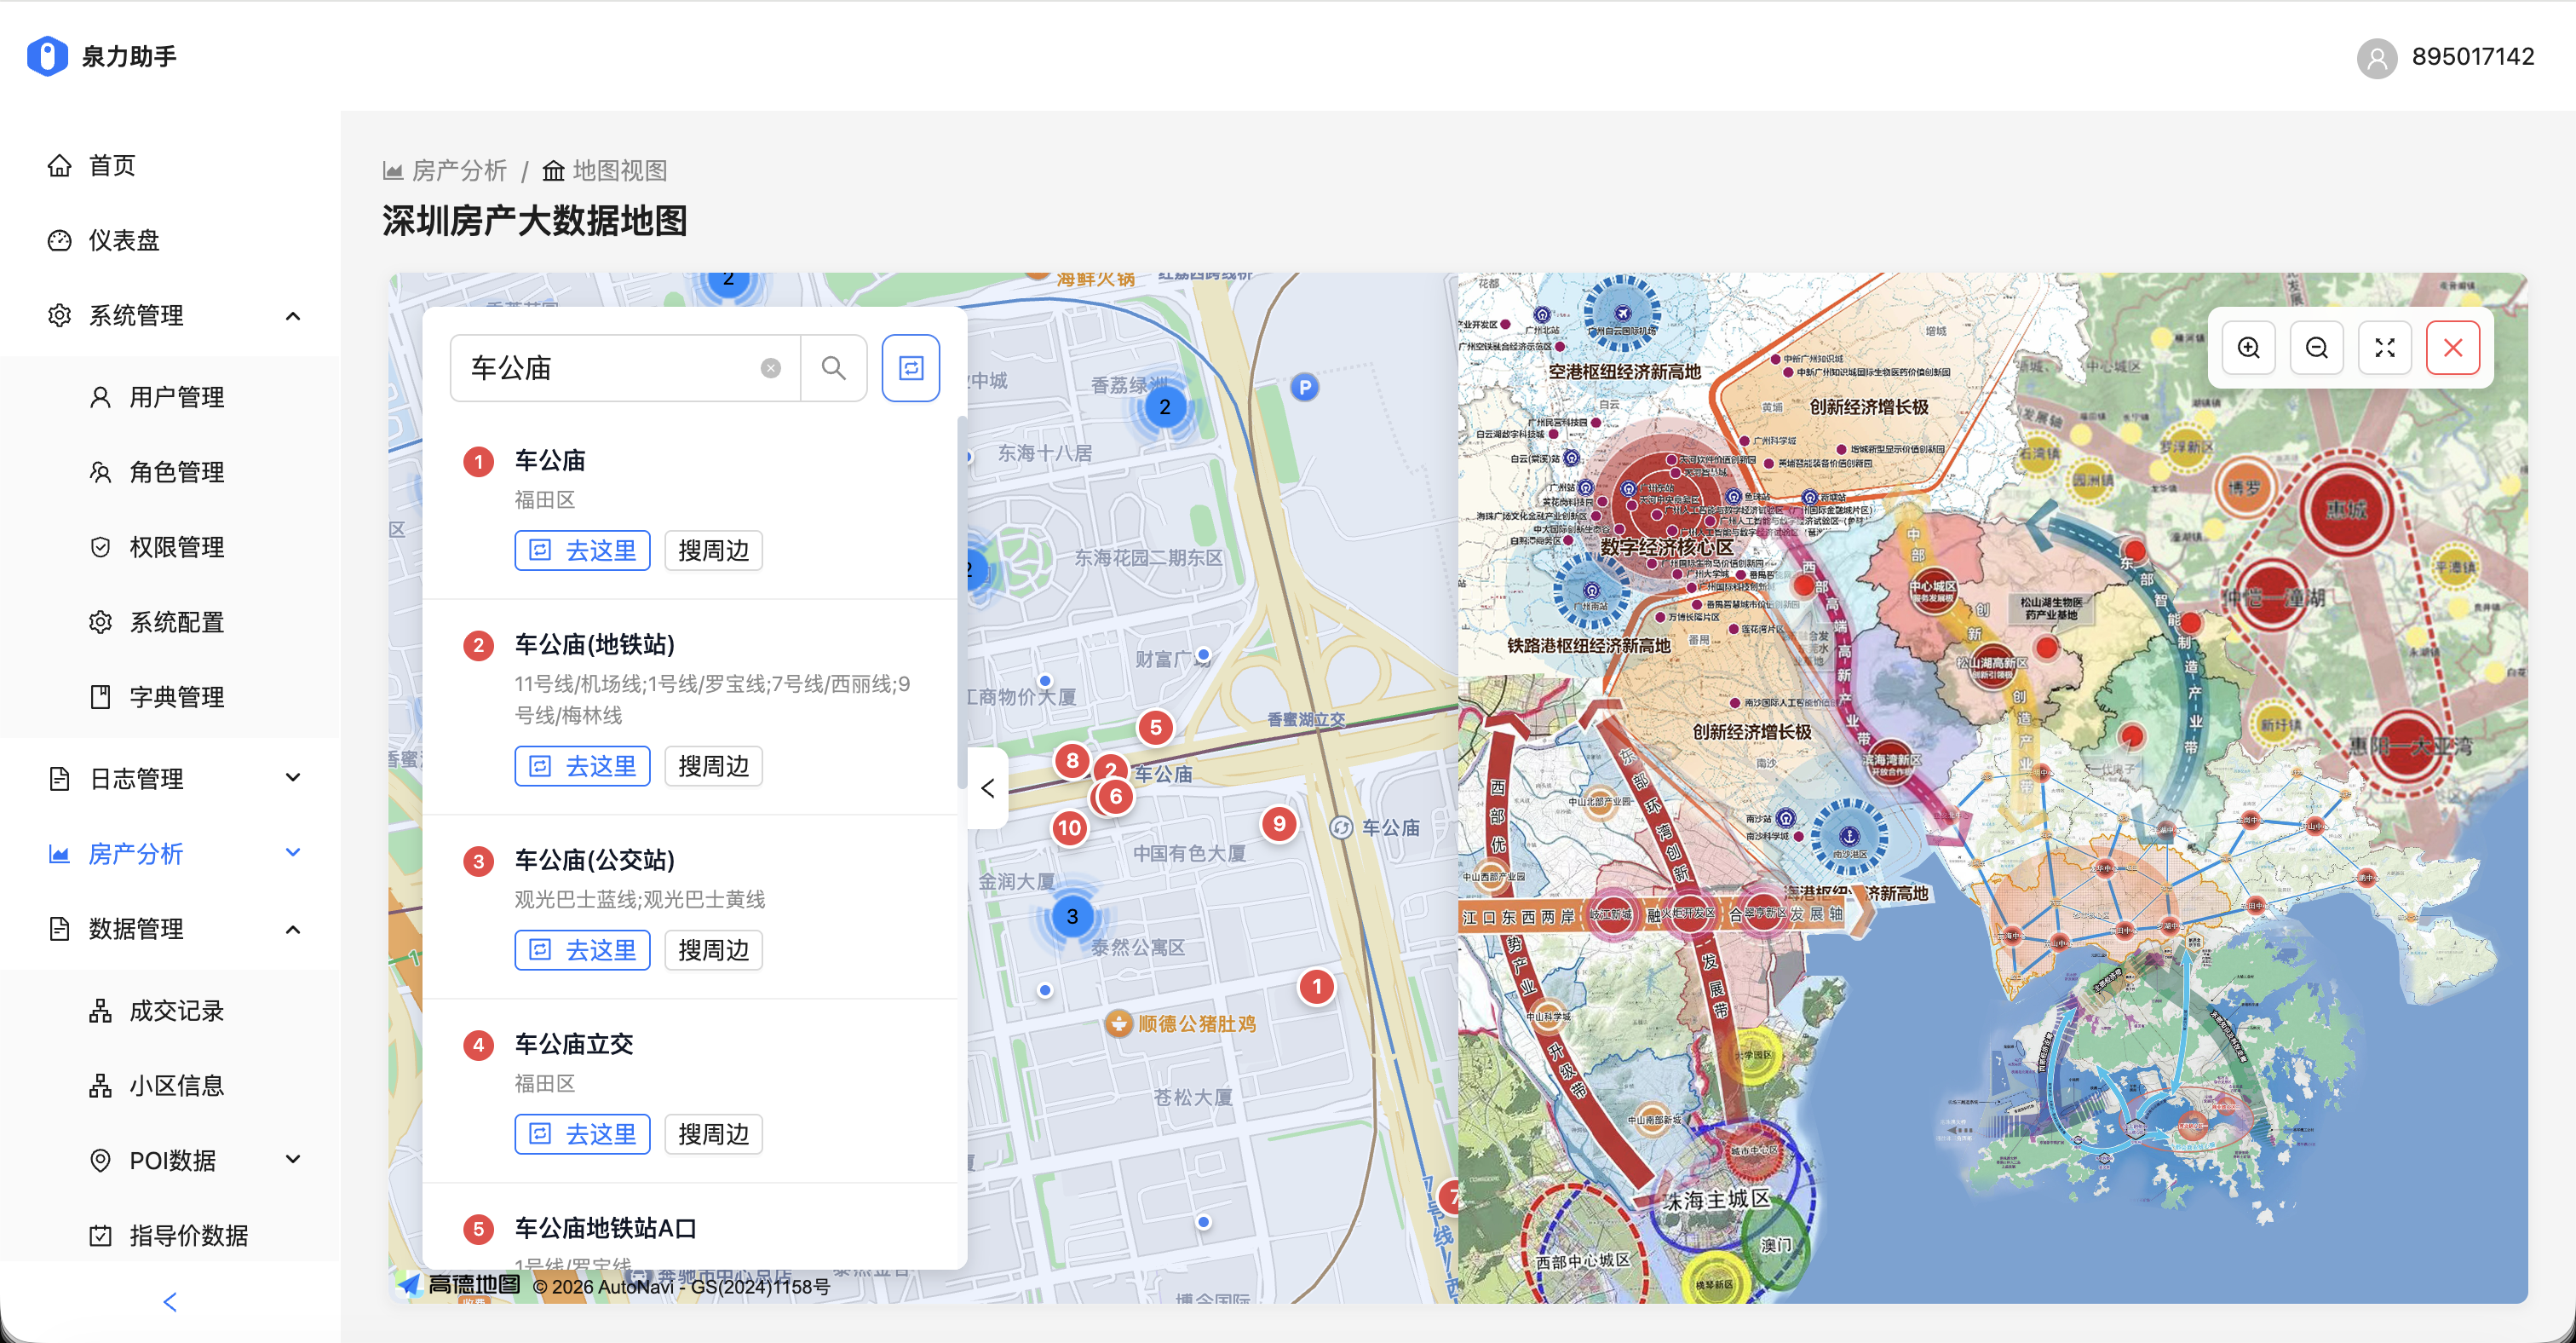
Task: Expand the 日志管理 section
Action: 292,777
